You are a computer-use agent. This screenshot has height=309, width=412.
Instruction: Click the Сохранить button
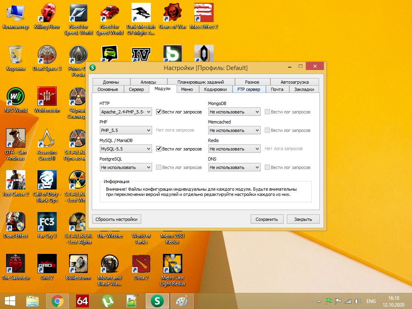pyautogui.click(x=266, y=219)
